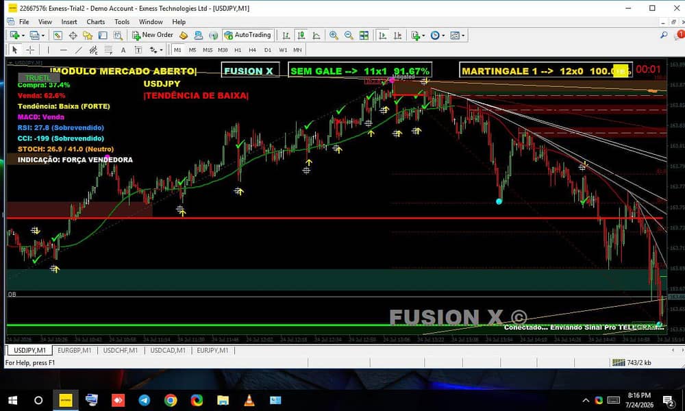The height and width of the screenshot is (411, 685).
Task: Show hidden system tray icons chevron
Action: click(x=586, y=400)
